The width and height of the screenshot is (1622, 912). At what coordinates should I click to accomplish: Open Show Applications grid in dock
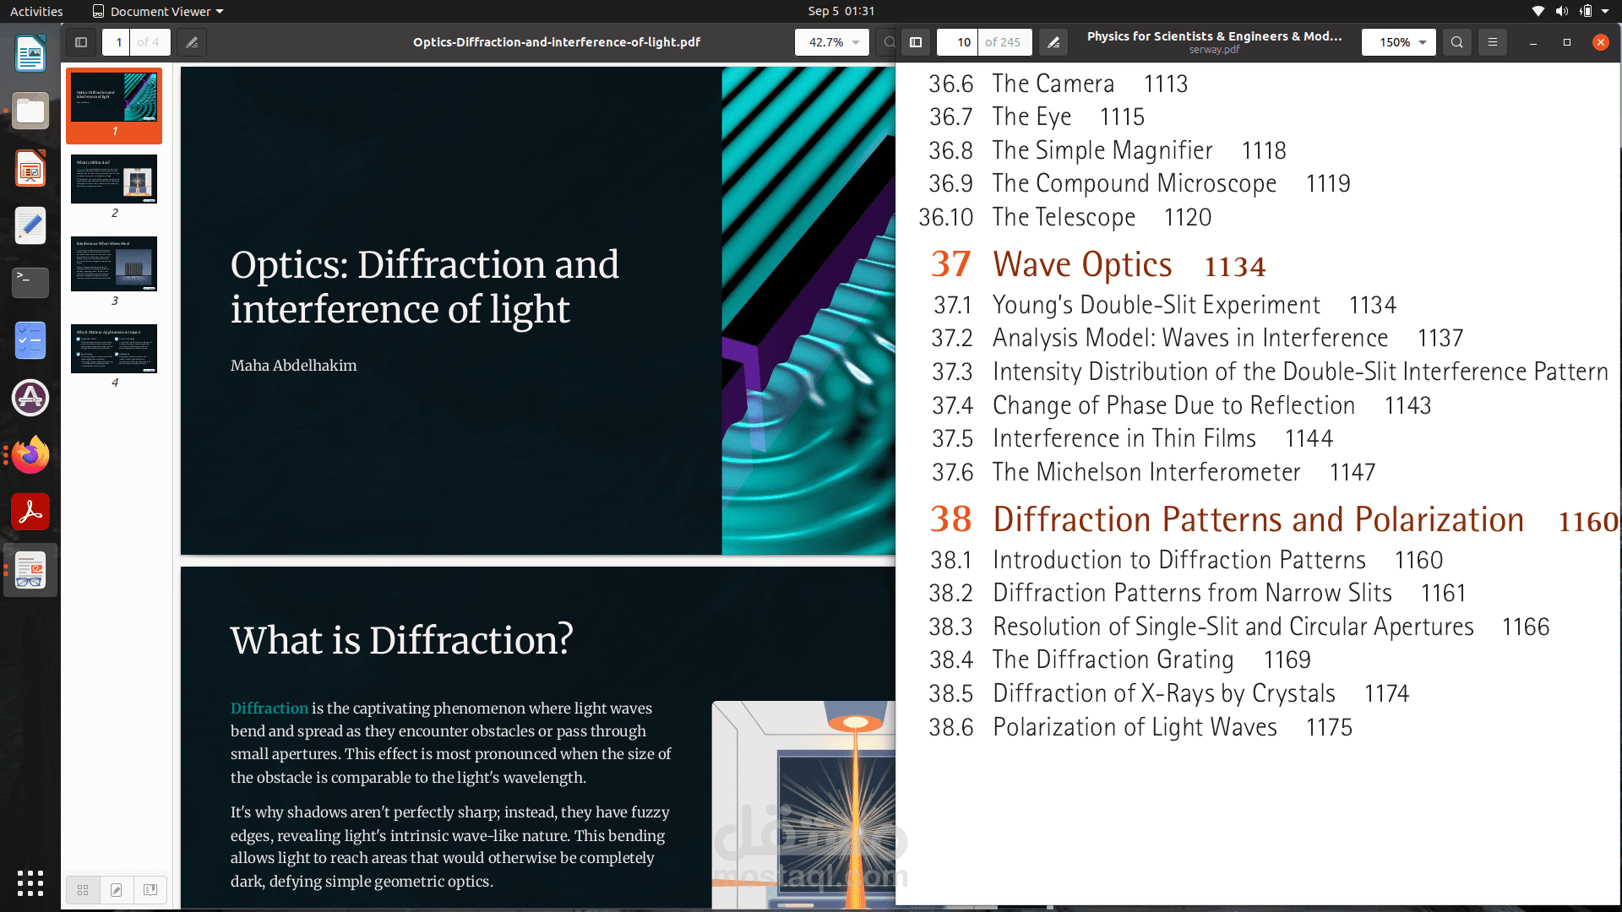(30, 883)
